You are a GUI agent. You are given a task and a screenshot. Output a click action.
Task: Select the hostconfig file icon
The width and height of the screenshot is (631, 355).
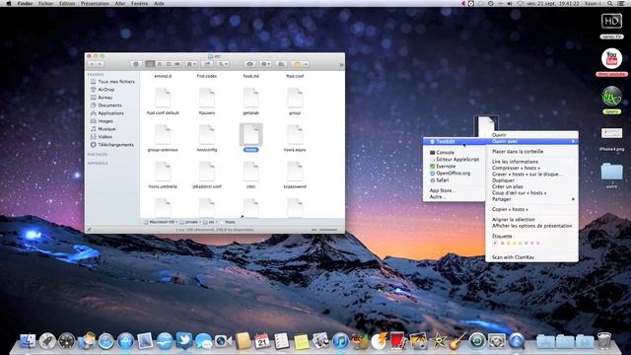[x=207, y=135]
